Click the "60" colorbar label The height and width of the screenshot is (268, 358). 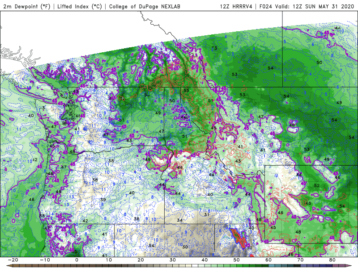click(268, 260)
